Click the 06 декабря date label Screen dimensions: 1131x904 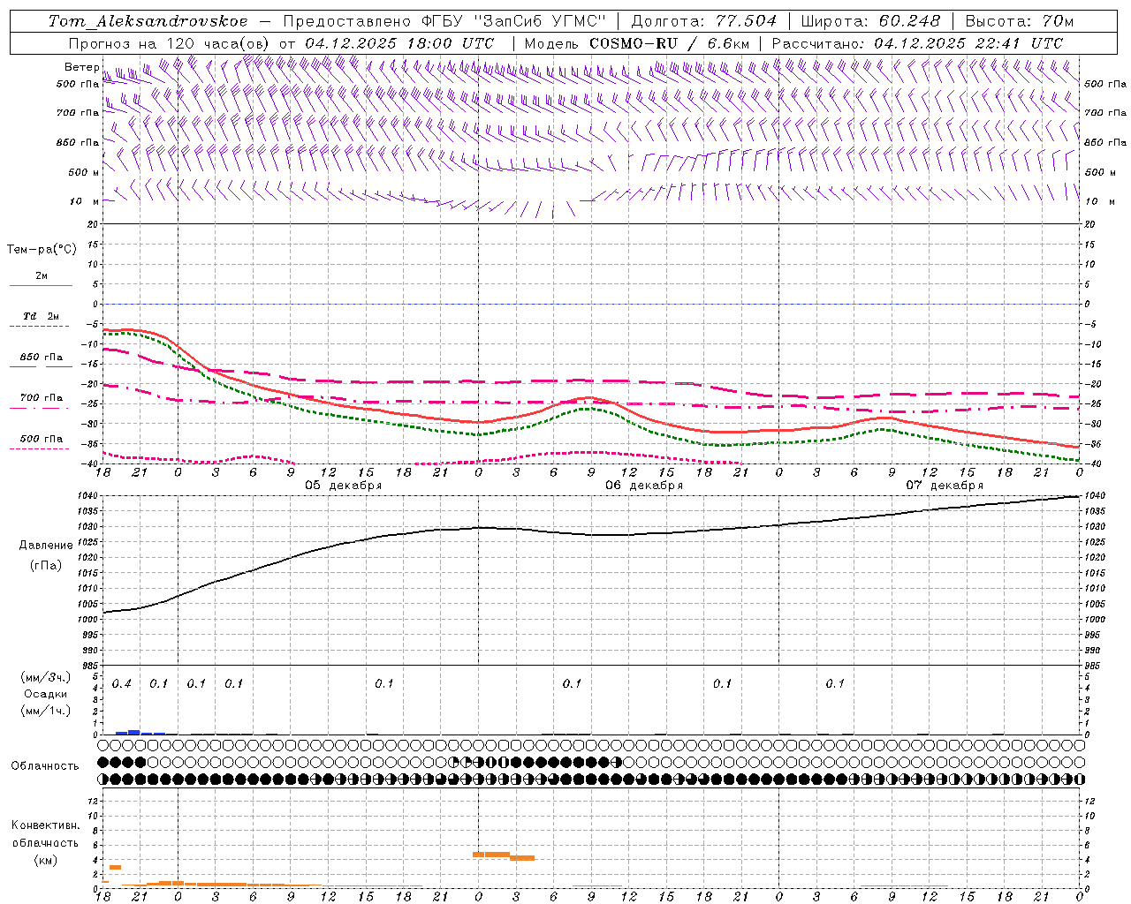coord(644,486)
